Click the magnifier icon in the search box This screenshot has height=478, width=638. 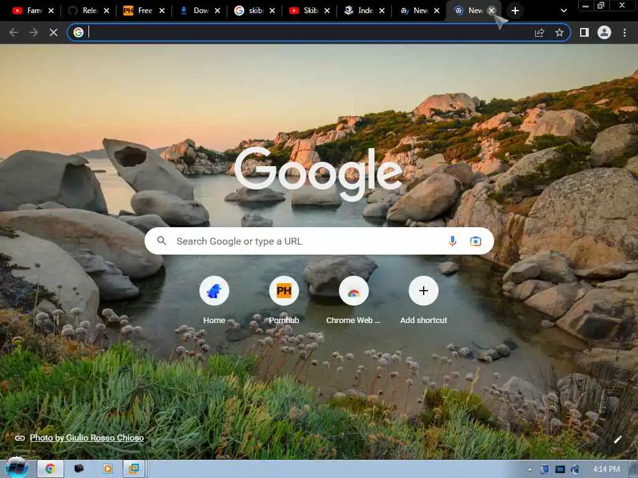[x=161, y=241]
